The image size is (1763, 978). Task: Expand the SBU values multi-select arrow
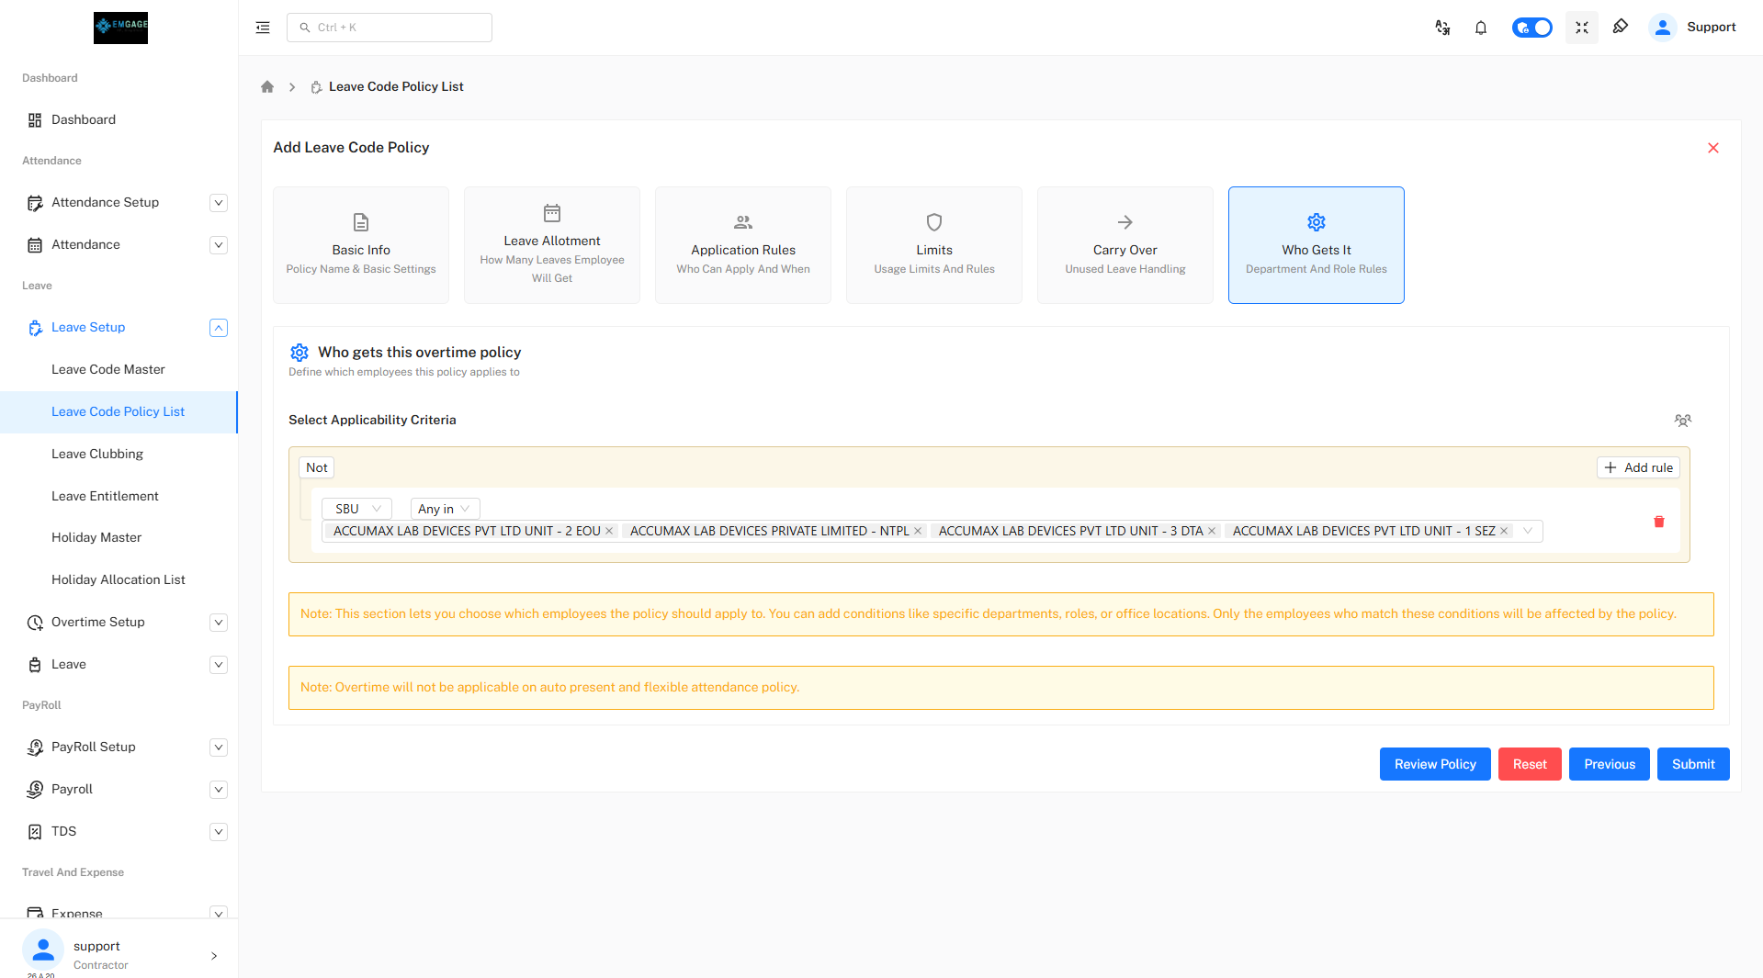point(1528,531)
